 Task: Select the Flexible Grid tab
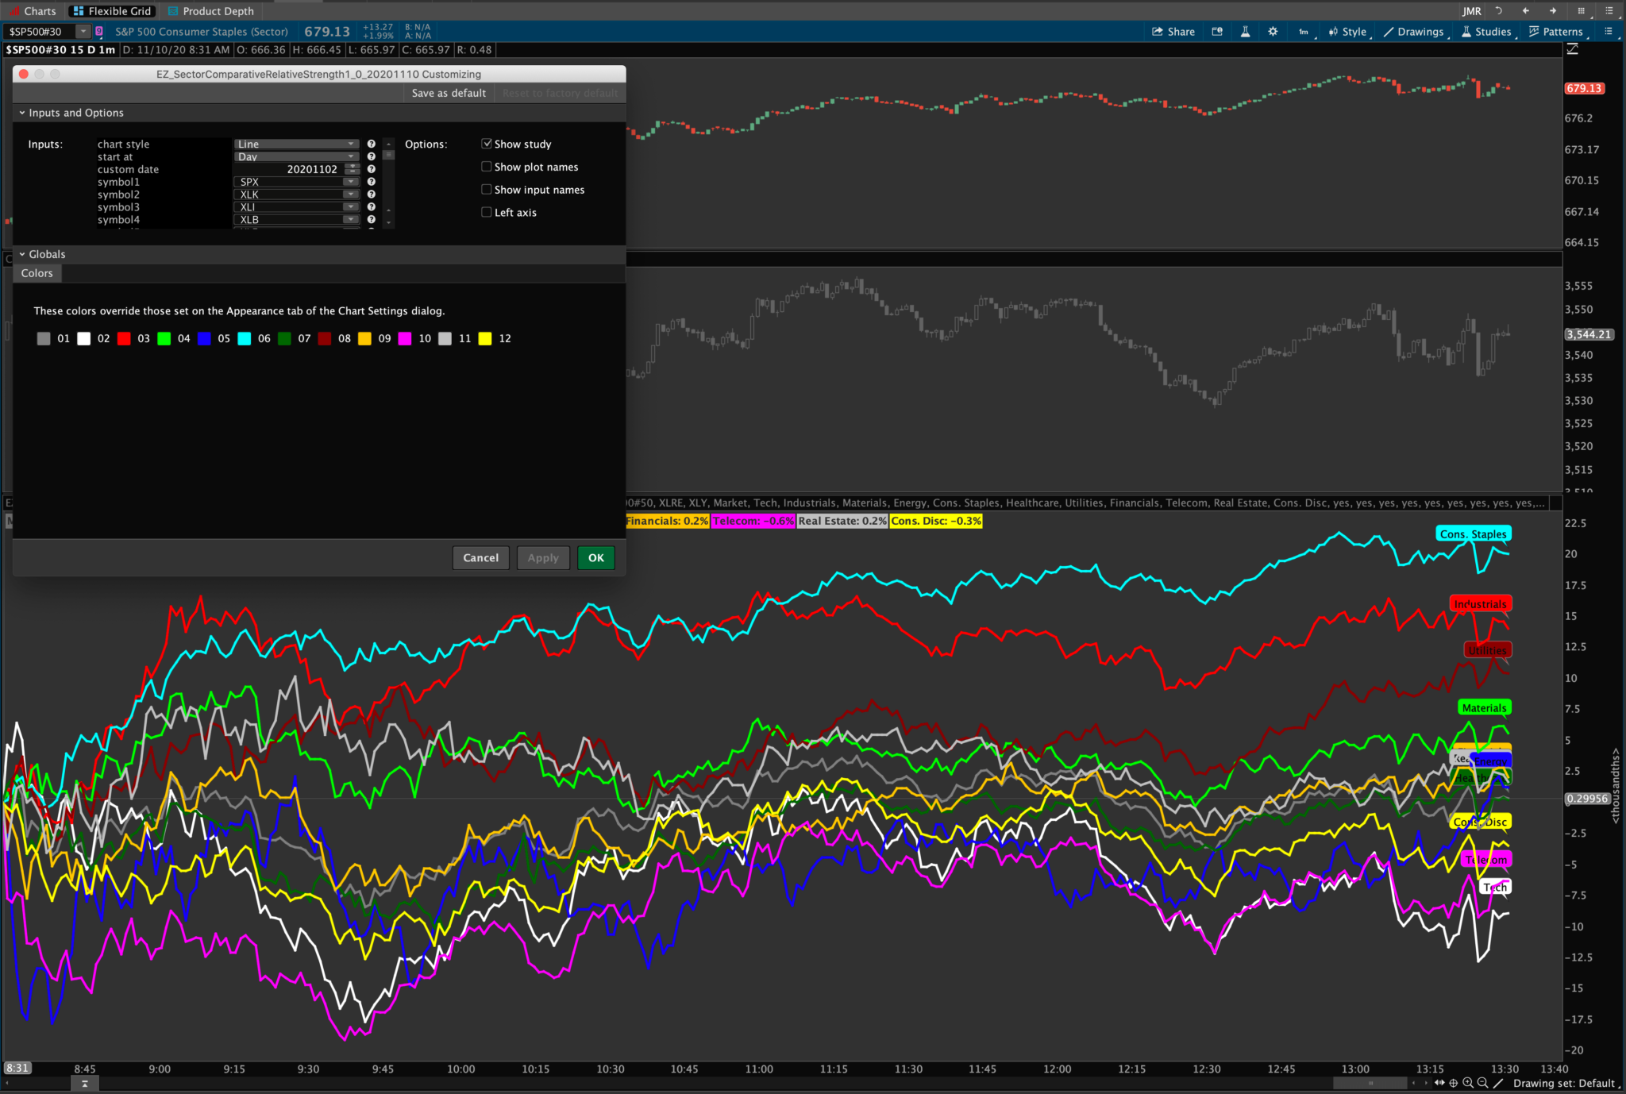111,11
